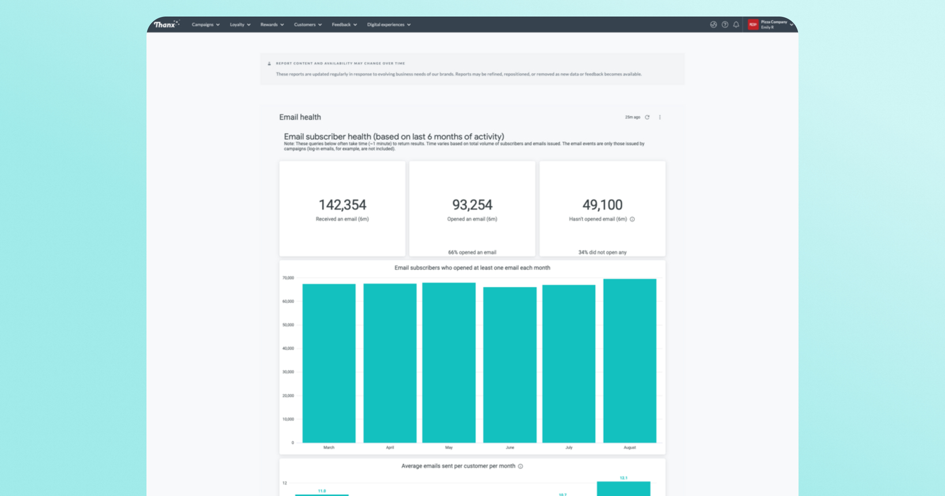Open the Digital experiences menu

pos(389,25)
